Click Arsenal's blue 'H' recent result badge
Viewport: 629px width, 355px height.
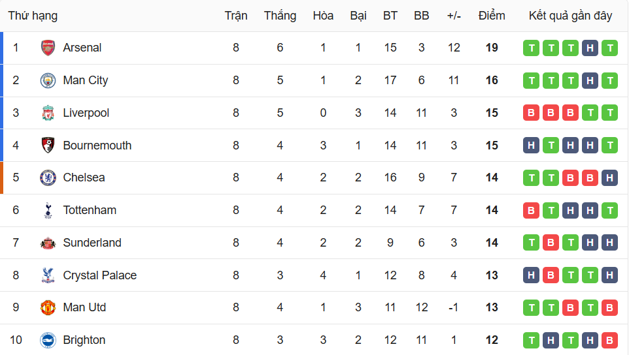[x=590, y=48]
